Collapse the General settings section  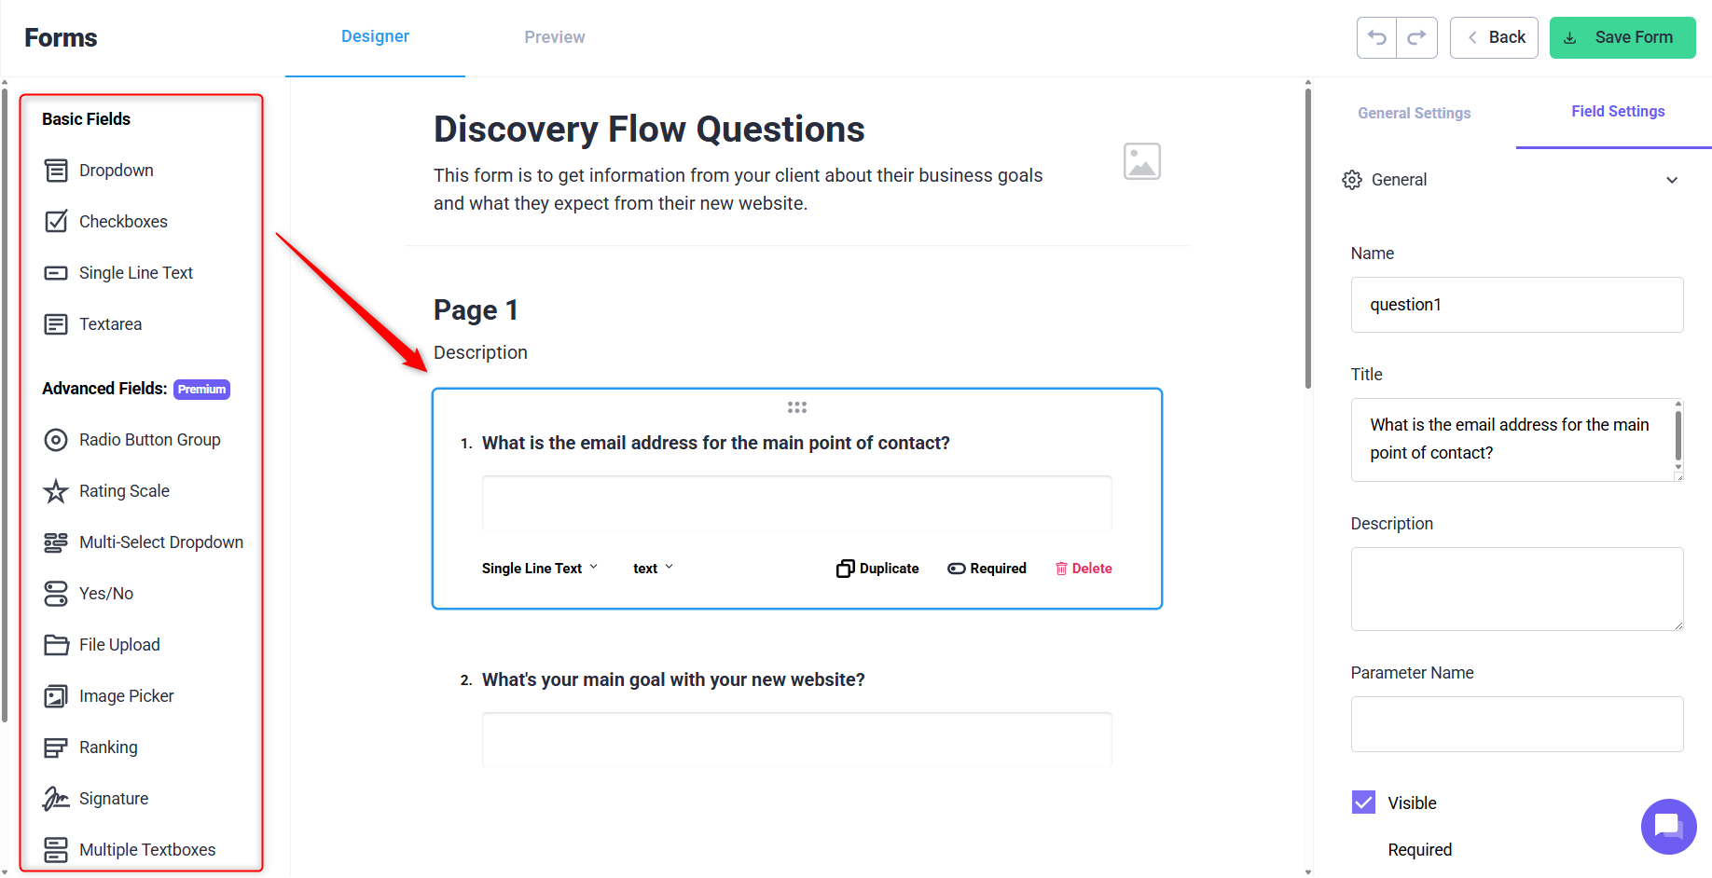coord(1672,180)
